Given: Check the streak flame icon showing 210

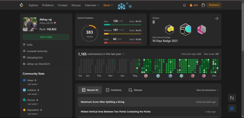Looking at the screenshot, I should 191,5.
